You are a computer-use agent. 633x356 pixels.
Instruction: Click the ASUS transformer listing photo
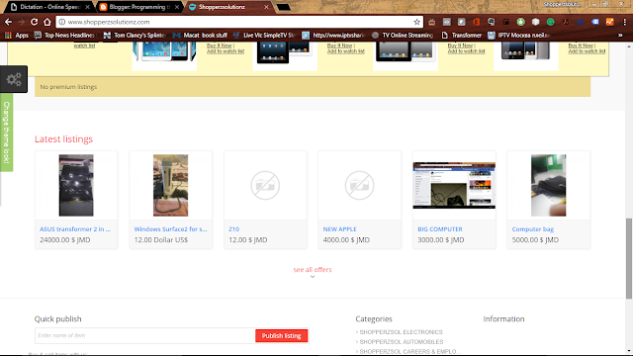tap(76, 185)
